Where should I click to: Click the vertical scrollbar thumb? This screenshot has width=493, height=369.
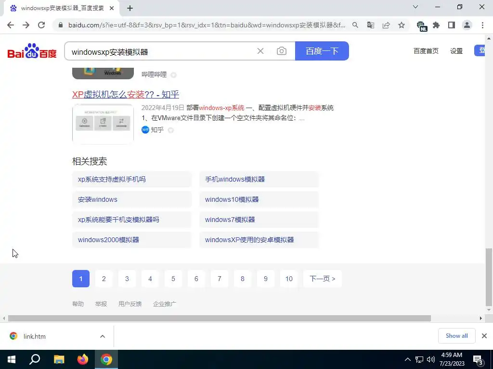489,277
